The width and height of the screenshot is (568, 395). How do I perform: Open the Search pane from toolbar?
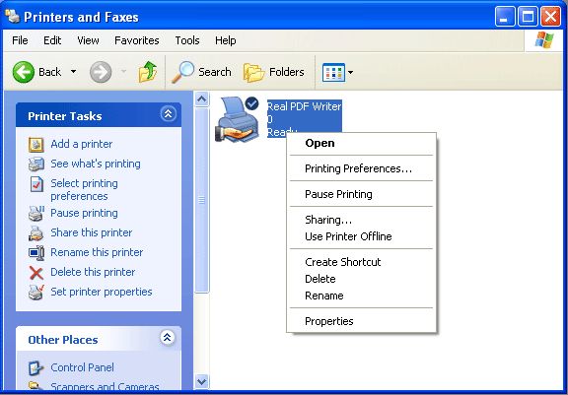(x=201, y=72)
